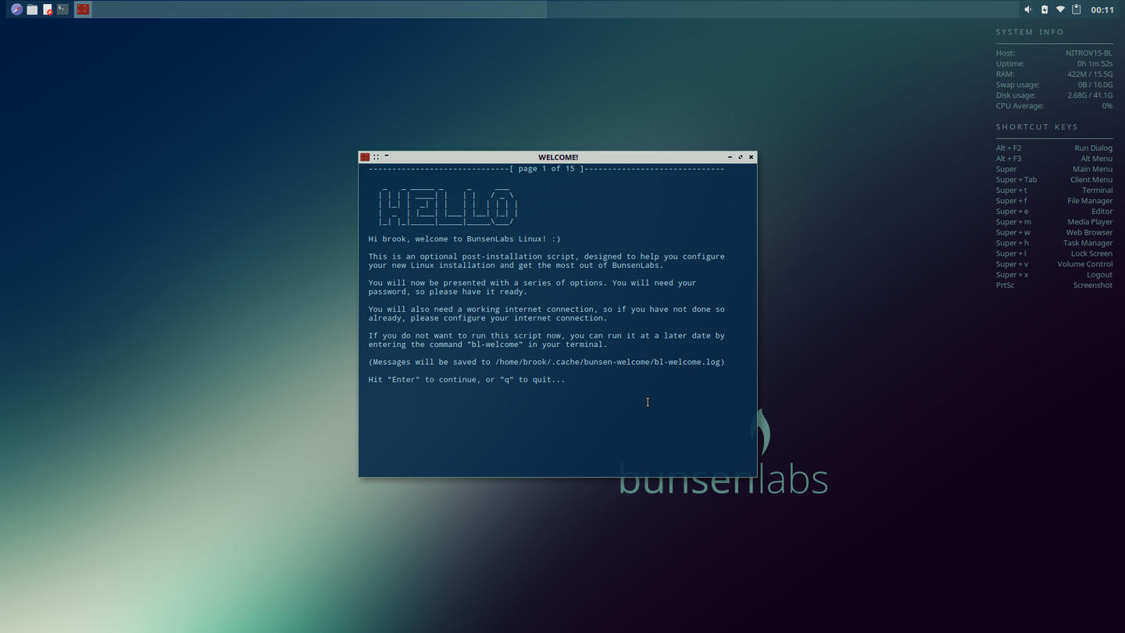Open the text editor launcher in panel
1125x633 pixels.
48,9
